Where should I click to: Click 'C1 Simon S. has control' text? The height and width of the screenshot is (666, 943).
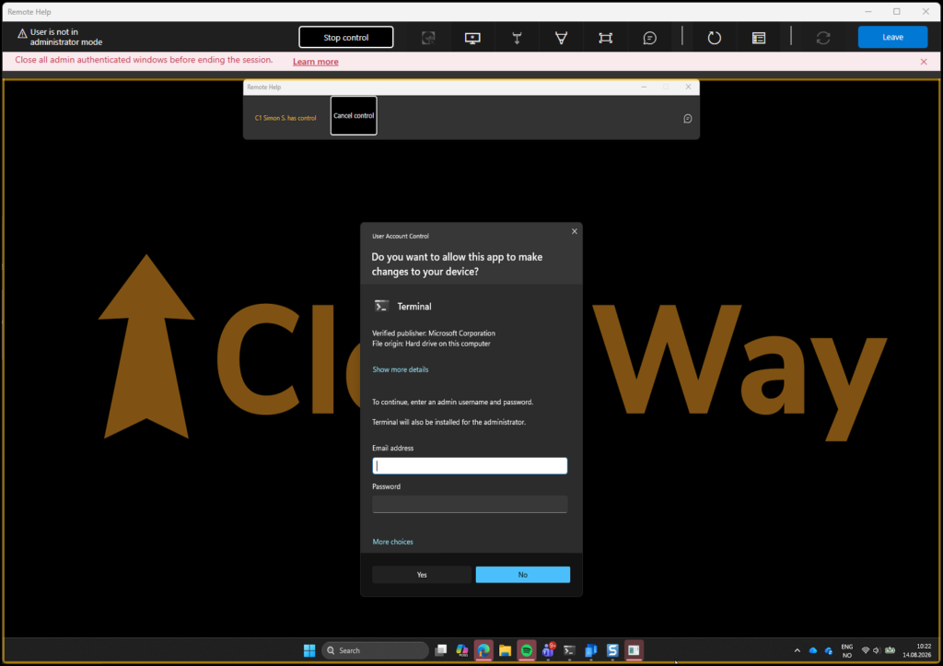click(x=285, y=118)
